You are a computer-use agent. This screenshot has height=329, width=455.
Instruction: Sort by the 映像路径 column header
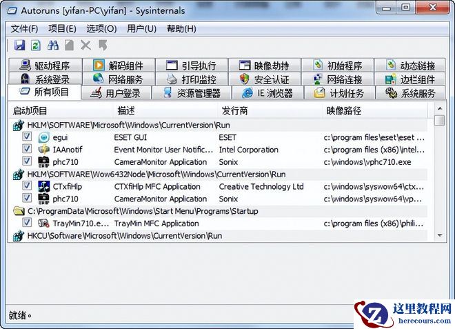point(375,110)
